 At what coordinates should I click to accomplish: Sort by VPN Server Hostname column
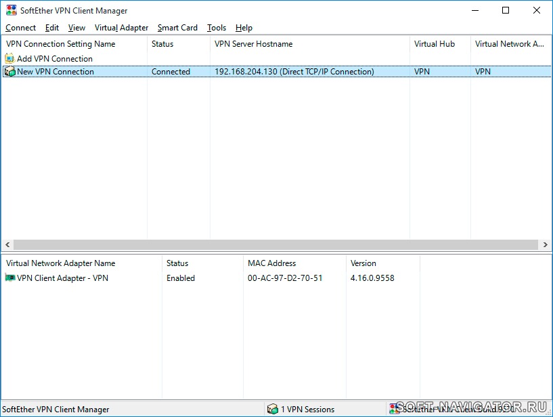tap(309, 44)
